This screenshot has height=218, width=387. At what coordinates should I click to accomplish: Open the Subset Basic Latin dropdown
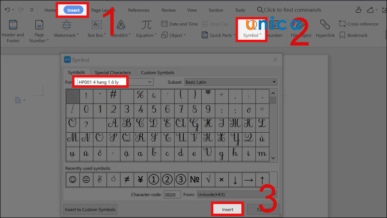pos(231,82)
